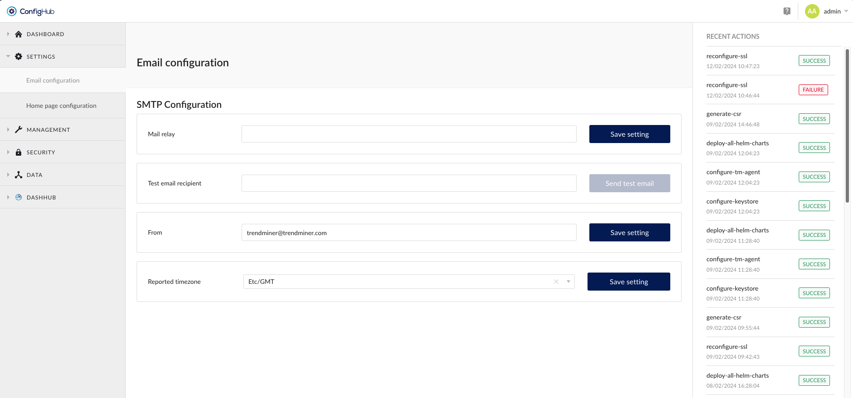Click the Recent Actions scrollbar
The width and height of the screenshot is (853, 398).
pyautogui.click(x=847, y=126)
